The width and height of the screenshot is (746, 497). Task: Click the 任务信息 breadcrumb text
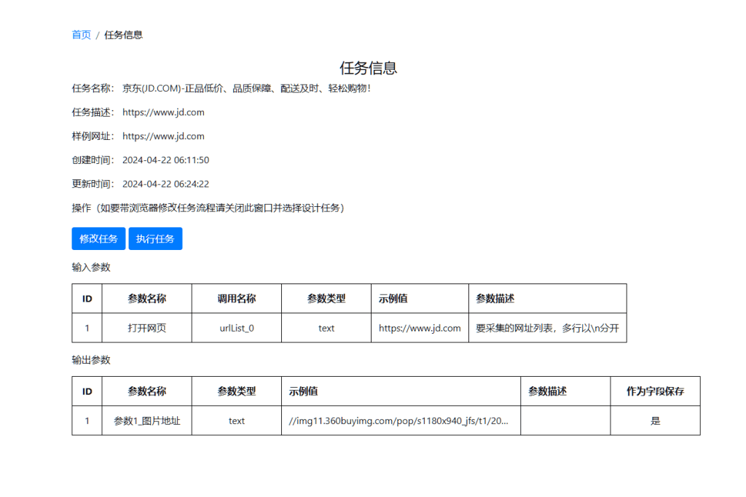click(123, 35)
